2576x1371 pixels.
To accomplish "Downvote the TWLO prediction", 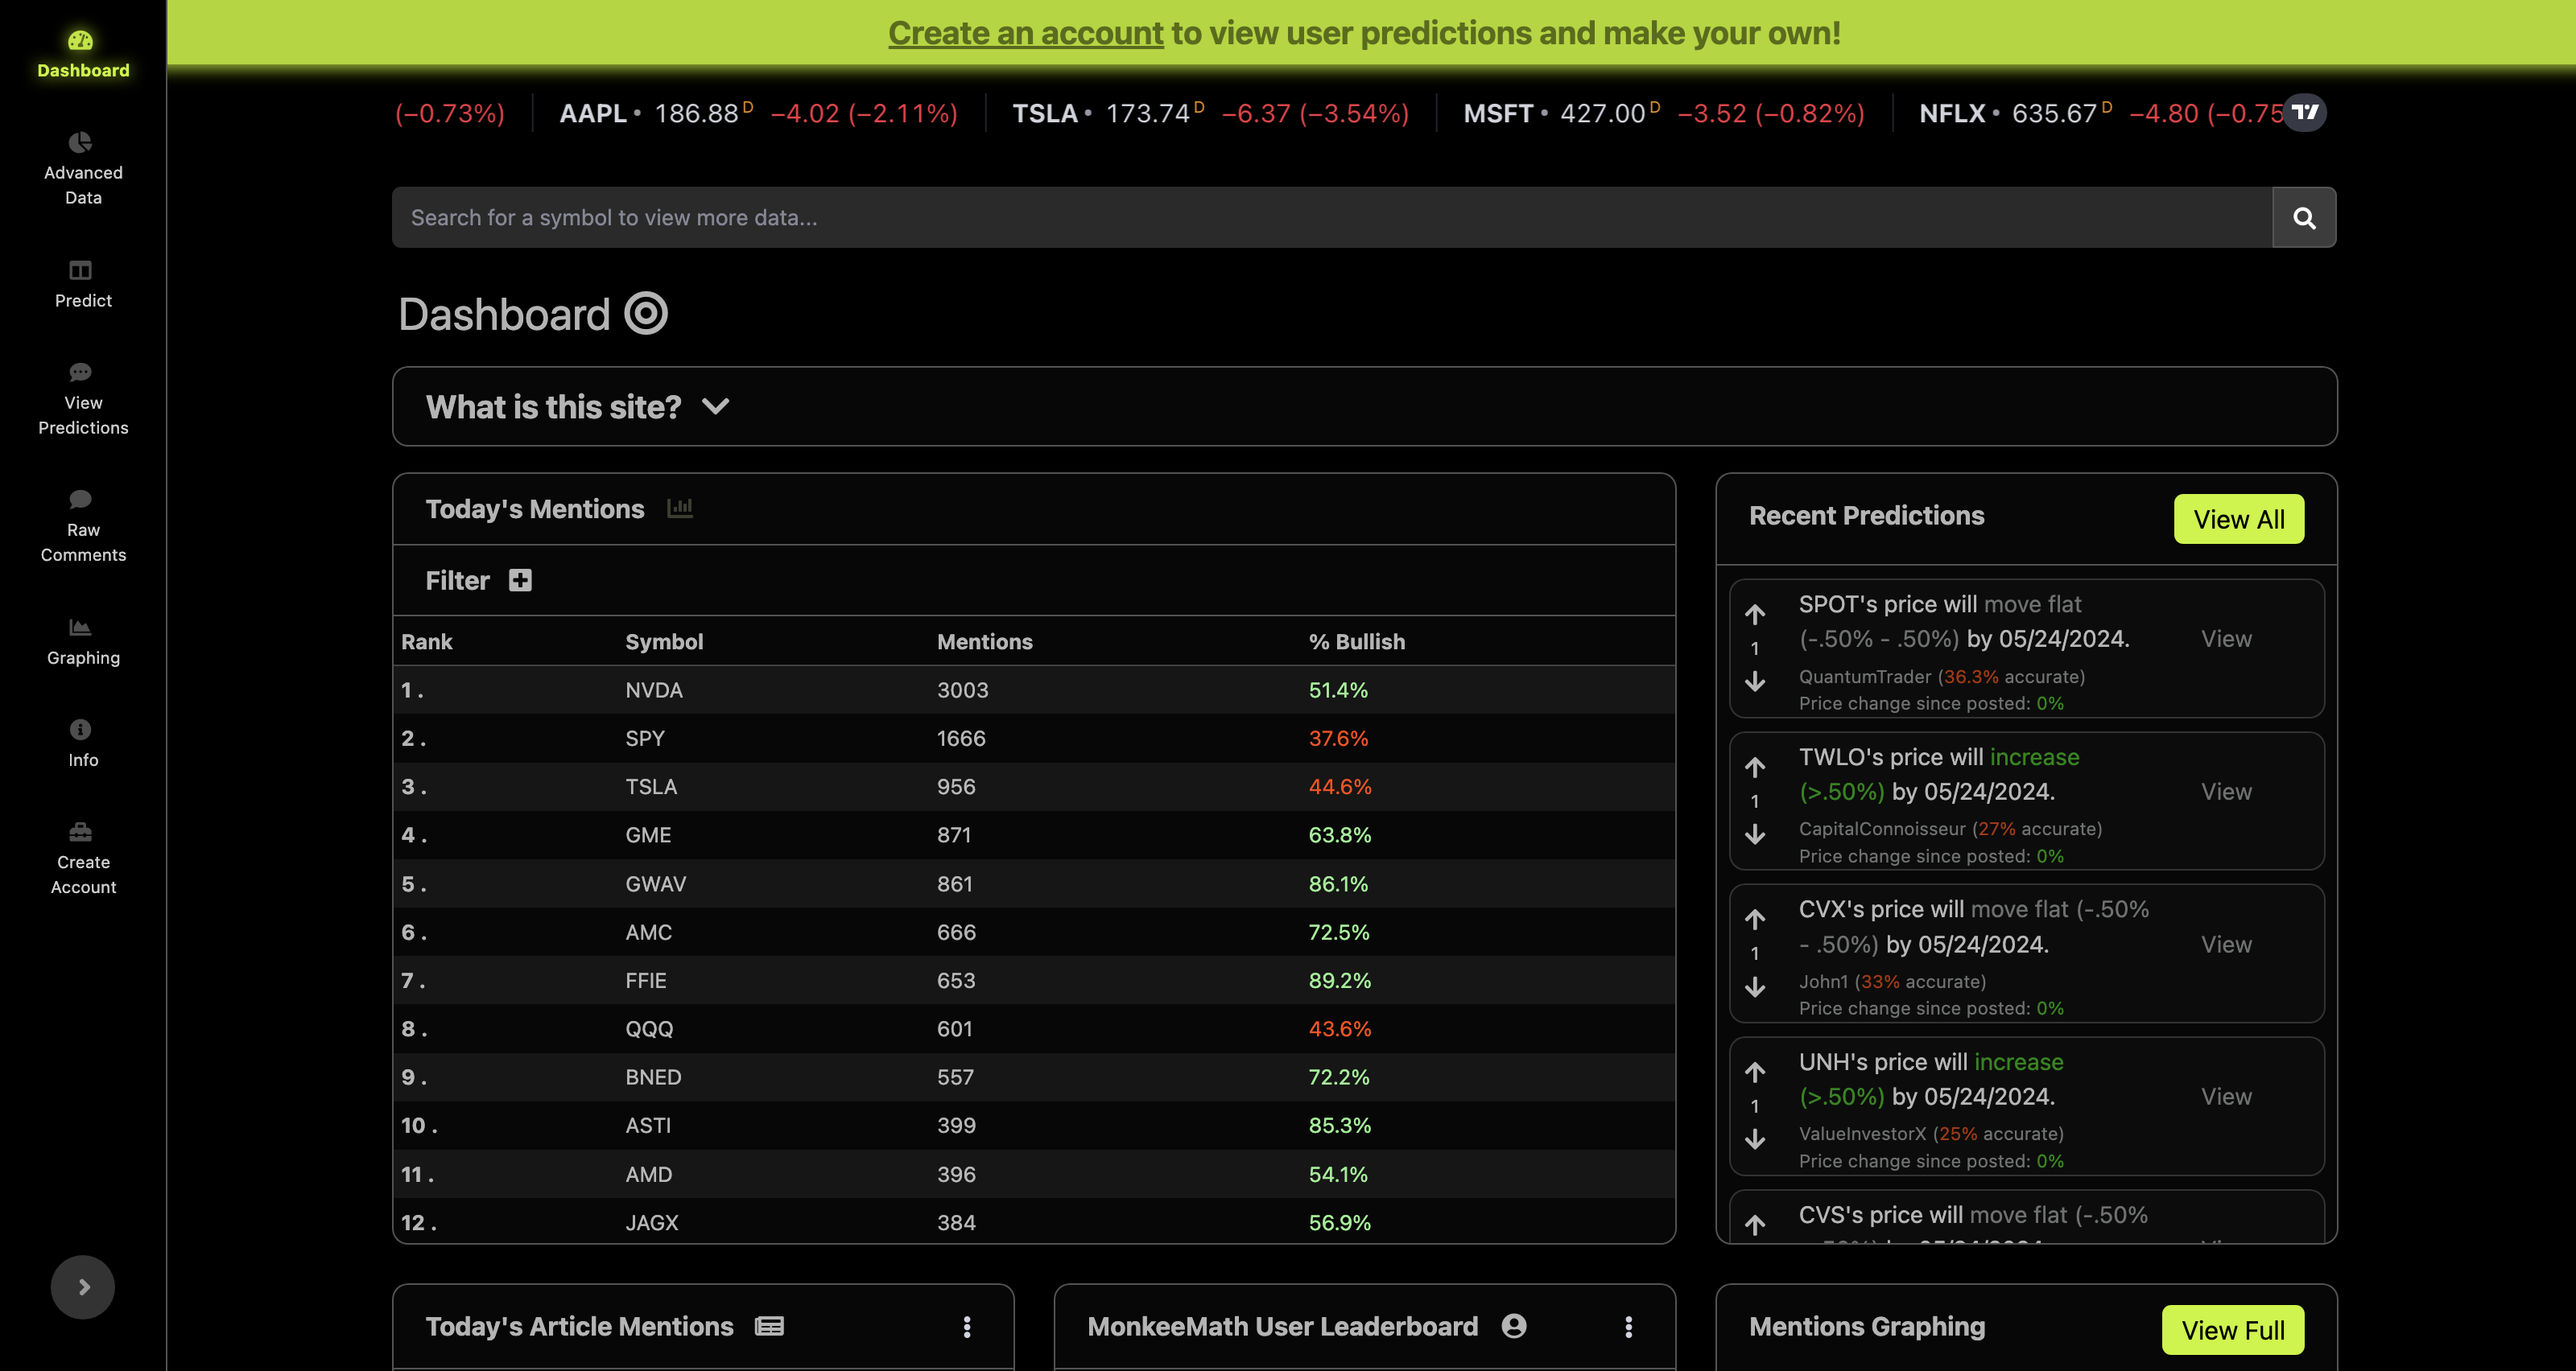I will click(x=1755, y=834).
